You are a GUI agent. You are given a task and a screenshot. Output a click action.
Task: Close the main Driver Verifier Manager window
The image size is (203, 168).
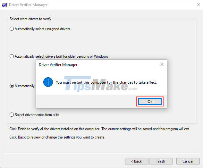(x=198, y=5)
